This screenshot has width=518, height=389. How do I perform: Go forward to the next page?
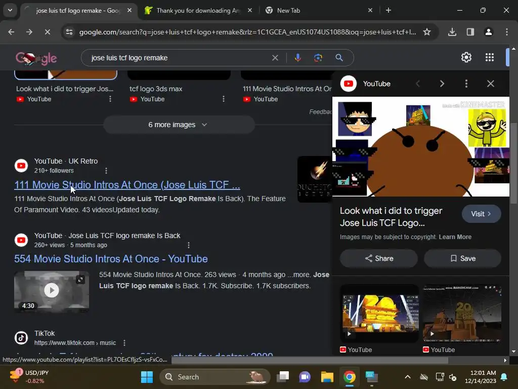pos(29,32)
